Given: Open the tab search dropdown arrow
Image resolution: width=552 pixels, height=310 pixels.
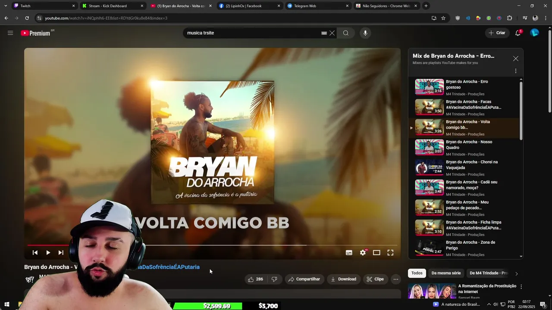Looking at the screenshot, I should click(5, 6).
